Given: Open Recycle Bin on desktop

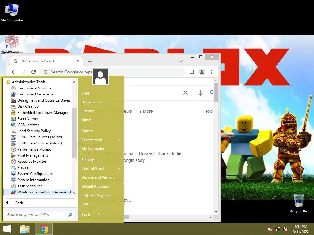Looking at the screenshot, I should tap(299, 203).
